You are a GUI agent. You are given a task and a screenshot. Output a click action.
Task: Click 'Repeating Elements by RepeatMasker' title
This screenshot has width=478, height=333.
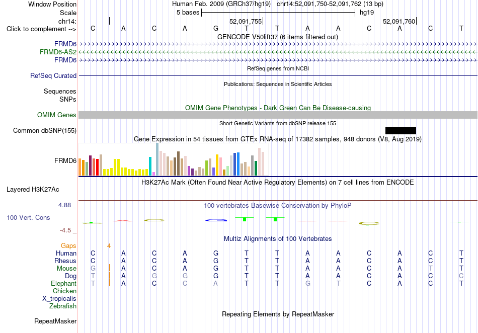tap(278, 314)
